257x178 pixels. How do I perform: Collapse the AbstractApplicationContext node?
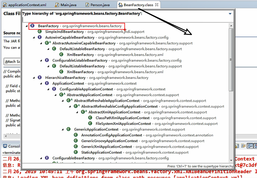click(x=55, y=95)
